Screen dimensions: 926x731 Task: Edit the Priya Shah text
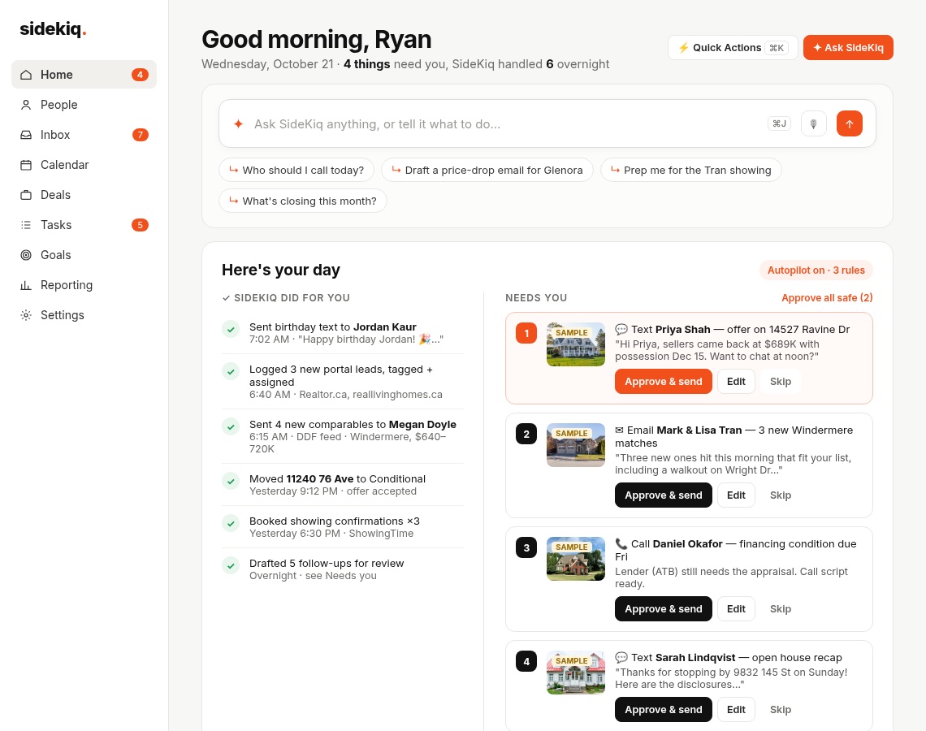click(736, 382)
